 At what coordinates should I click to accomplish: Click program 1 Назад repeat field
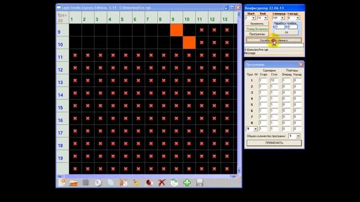(x=298, y=80)
